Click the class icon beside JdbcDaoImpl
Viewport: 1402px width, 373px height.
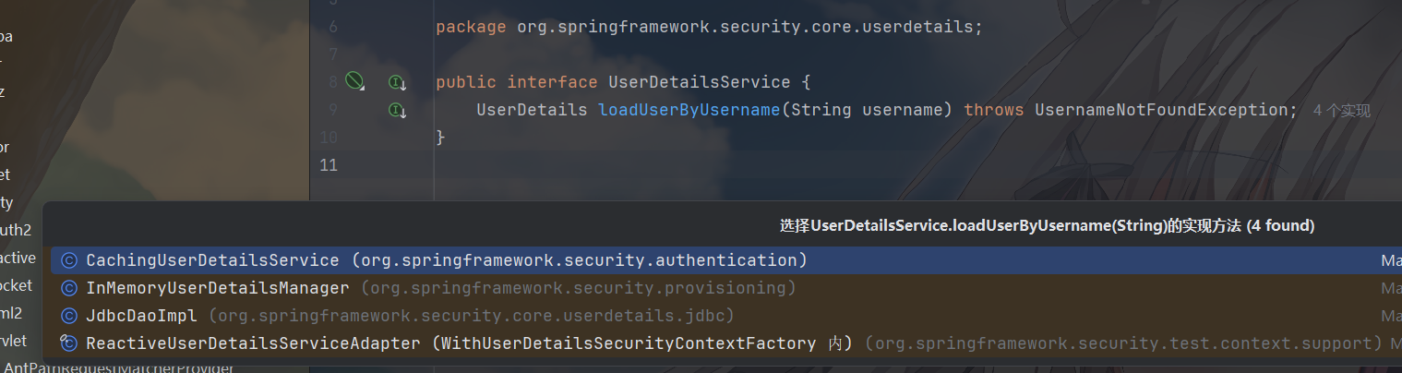point(68,316)
